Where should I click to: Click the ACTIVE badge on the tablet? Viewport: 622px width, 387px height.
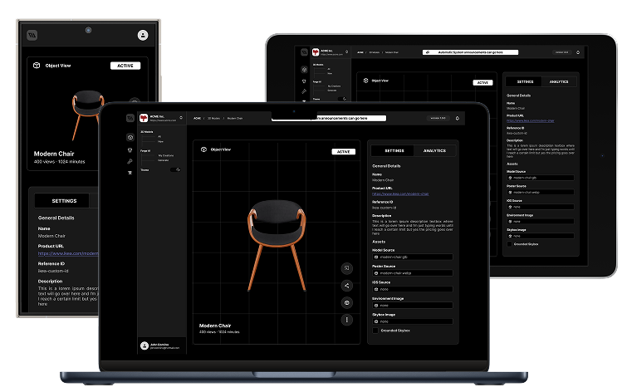(x=482, y=83)
